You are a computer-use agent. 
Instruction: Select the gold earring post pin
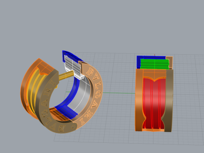[x=66, y=76]
